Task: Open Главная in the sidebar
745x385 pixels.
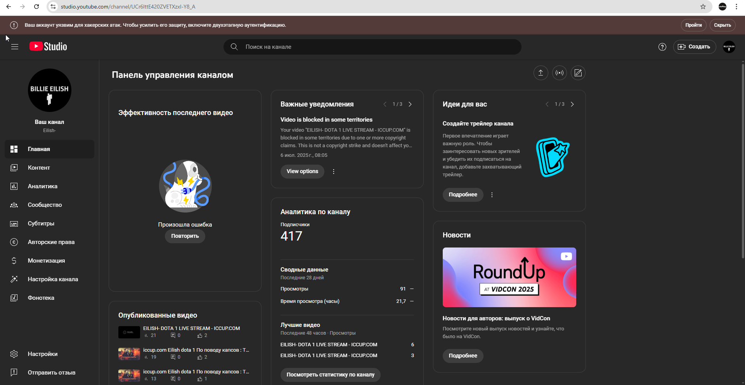Action: [x=49, y=149]
